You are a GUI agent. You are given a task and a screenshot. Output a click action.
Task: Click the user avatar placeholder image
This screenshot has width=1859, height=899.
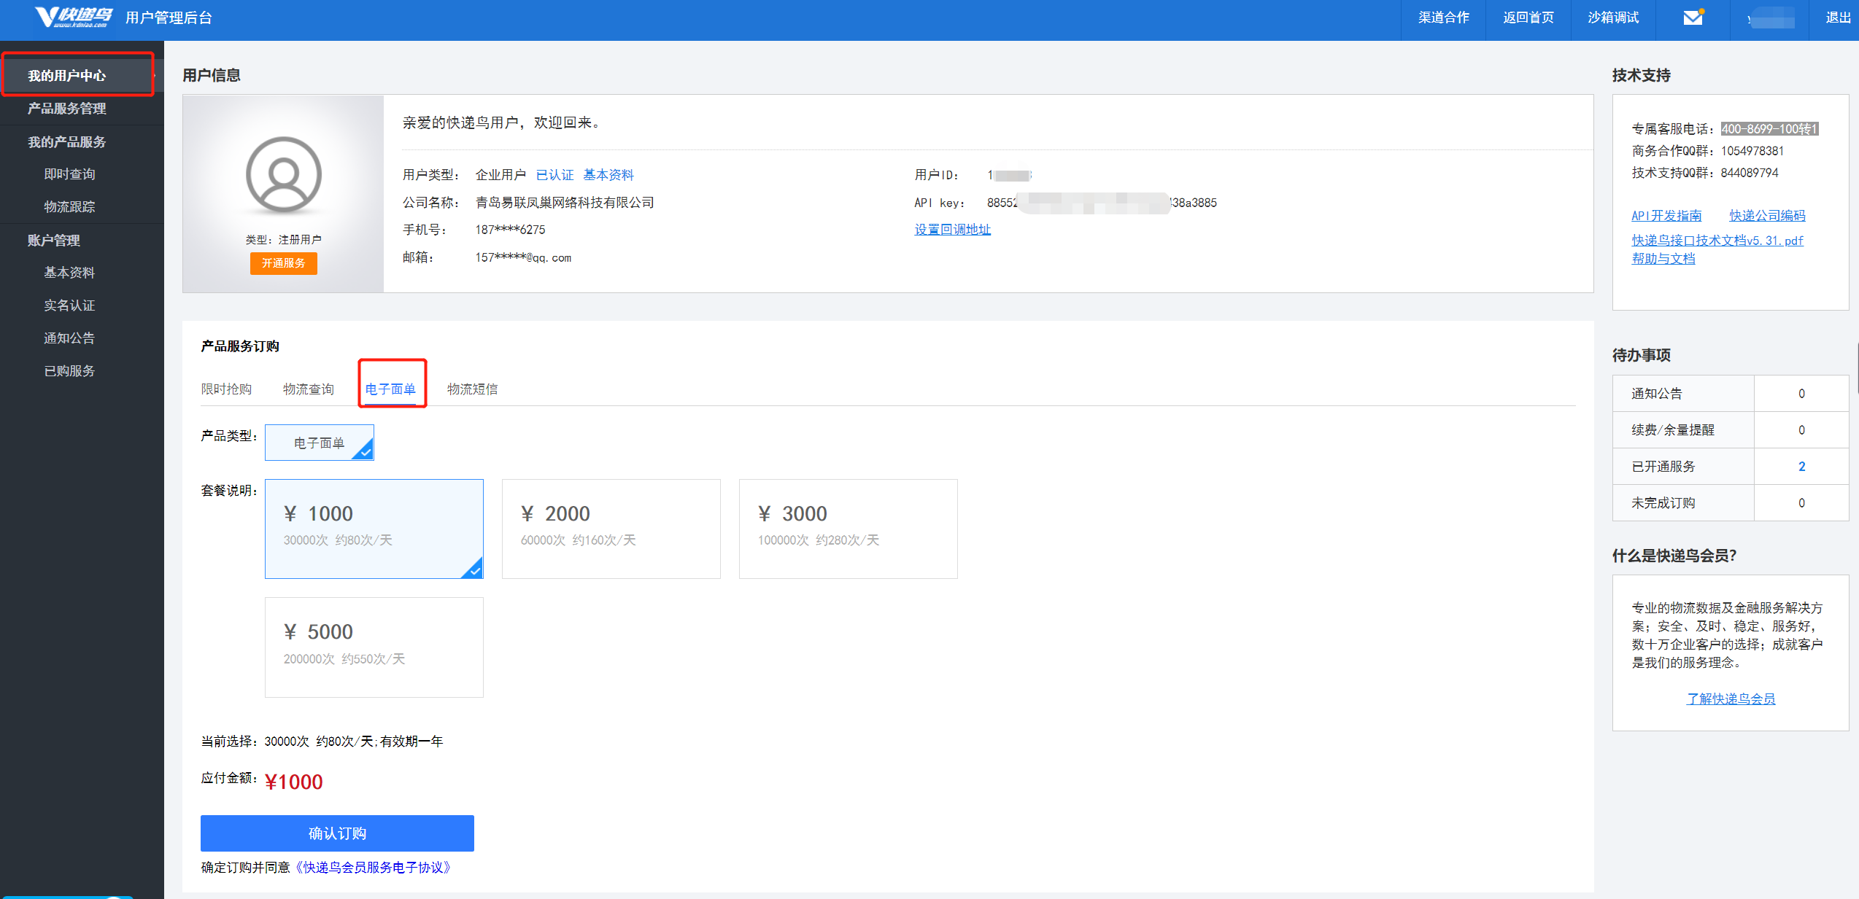point(283,176)
